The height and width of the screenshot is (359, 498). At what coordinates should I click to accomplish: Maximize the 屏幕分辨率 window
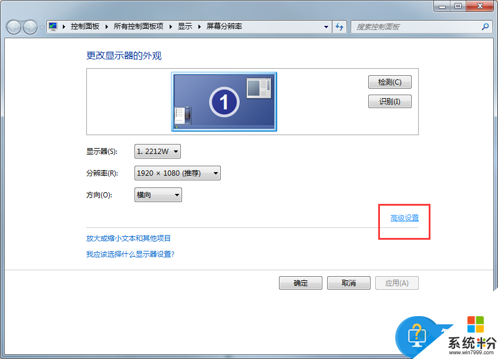(x=457, y=6)
